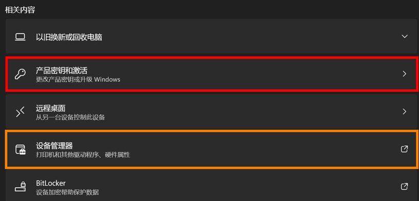
Task: Open 产品密钥和激活 using its right chevron
Action: pos(405,74)
